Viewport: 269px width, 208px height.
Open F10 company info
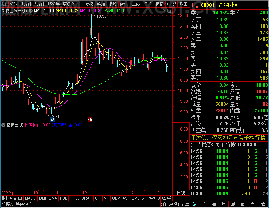tap(148, 4)
